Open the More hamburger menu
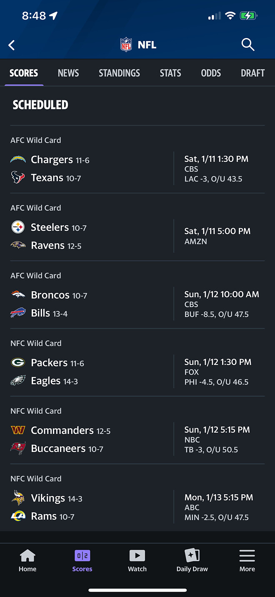Image resolution: width=275 pixels, height=597 pixels. coord(247,556)
